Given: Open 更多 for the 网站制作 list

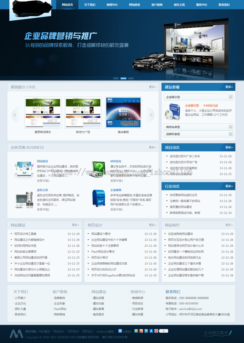Looking at the screenshot, I should click(229, 225).
